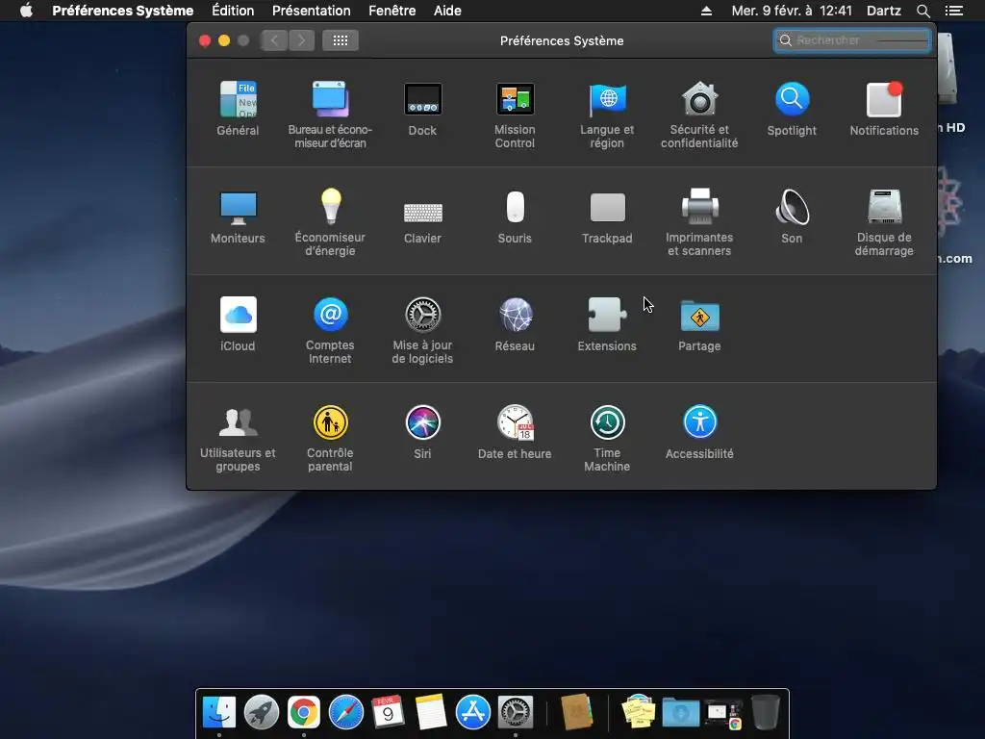Open Disque de démarrage preferences
The width and height of the screenshot is (985, 739).
point(884,222)
